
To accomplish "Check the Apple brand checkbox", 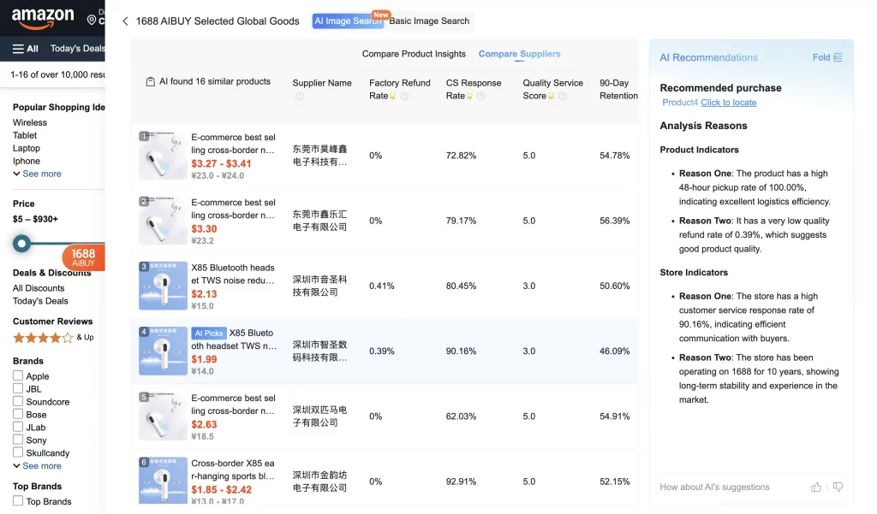I will tap(18, 376).
